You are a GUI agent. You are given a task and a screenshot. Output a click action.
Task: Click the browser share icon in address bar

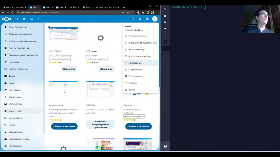click(128, 13)
